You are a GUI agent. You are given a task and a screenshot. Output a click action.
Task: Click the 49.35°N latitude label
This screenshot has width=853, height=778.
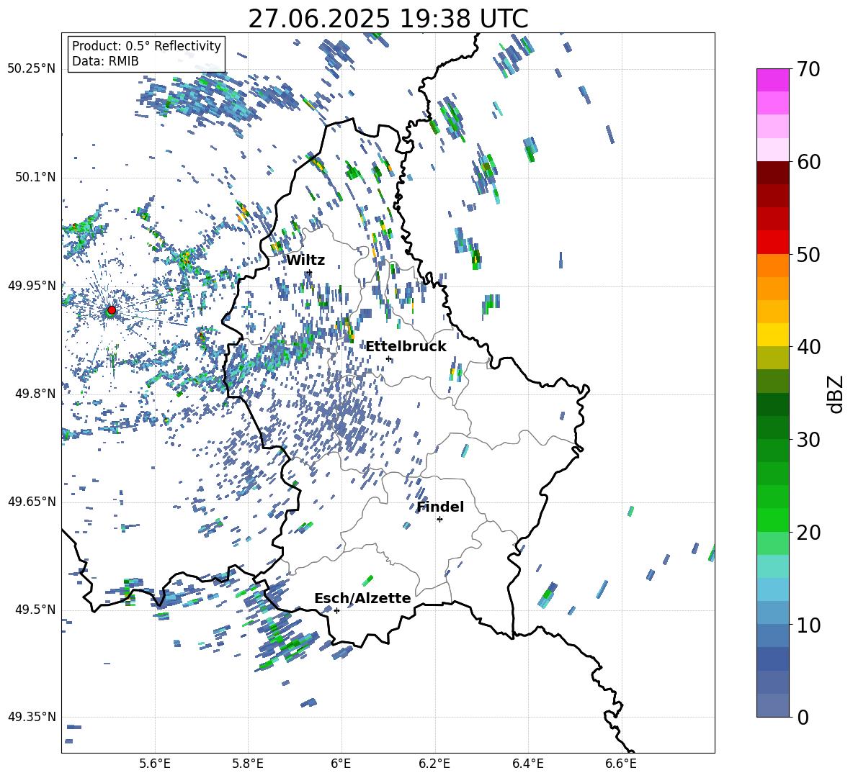(32, 717)
